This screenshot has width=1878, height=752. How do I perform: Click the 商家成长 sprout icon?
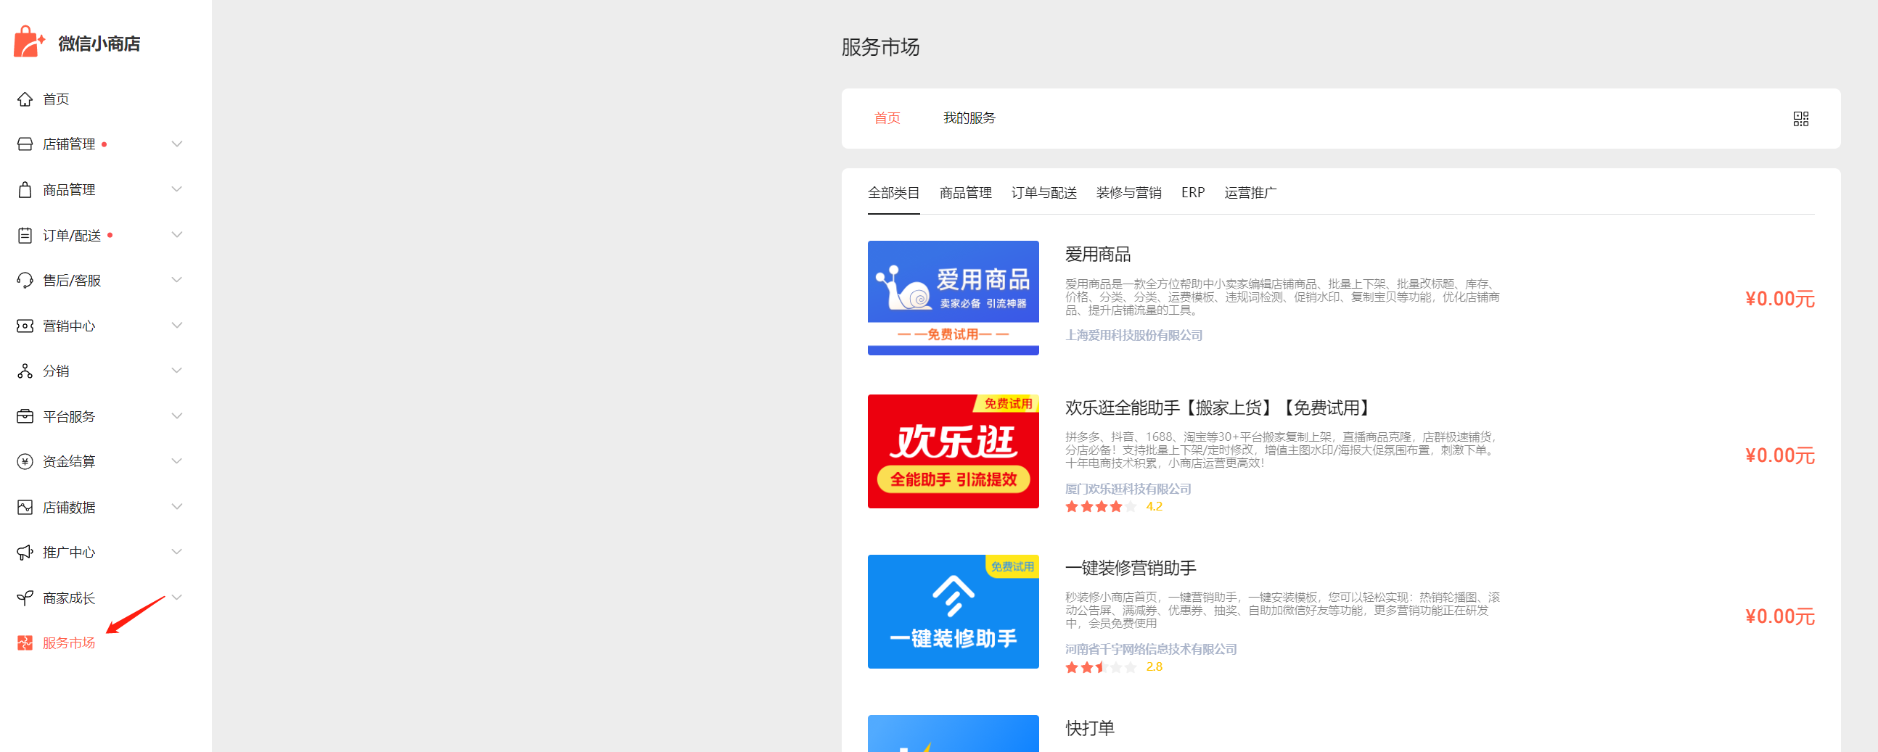pyautogui.click(x=25, y=598)
